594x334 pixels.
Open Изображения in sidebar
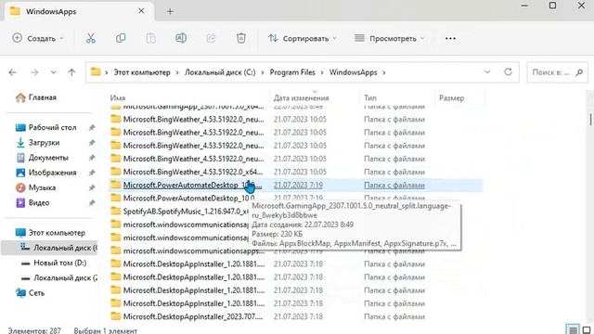point(45,173)
